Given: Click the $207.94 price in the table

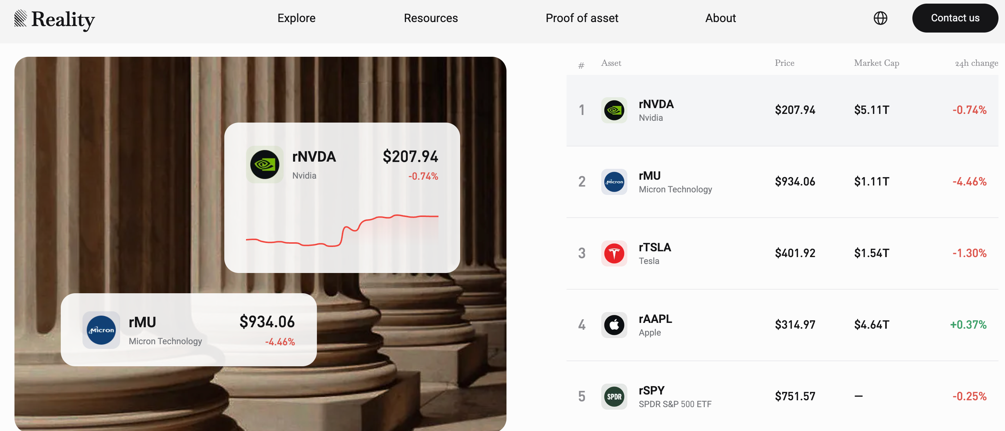Looking at the screenshot, I should [x=795, y=110].
